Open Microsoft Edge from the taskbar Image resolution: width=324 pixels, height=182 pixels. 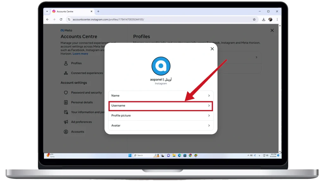pyautogui.click(x=179, y=155)
